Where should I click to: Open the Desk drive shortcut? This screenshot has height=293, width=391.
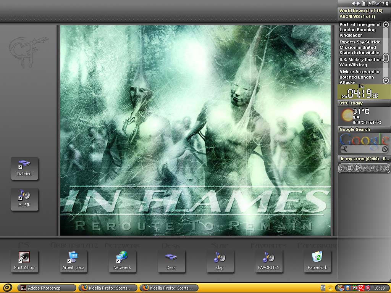click(x=171, y=262)
